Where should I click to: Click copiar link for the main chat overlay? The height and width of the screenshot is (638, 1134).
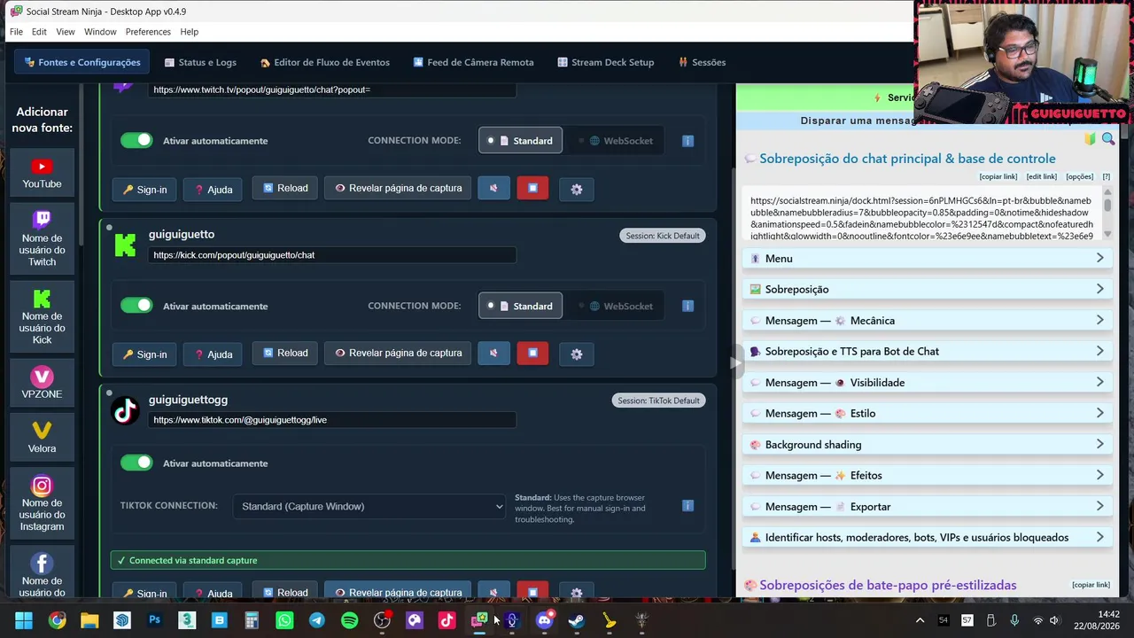click(x=998, y=177)
